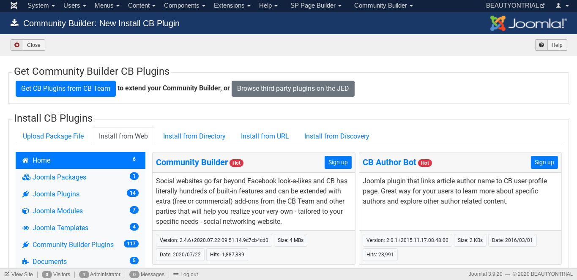Click Browse third-party plugins on the JED
Image resolution: width=577 pixels, height=280 pixels.
pyautogui.click(x=293, y=89)
